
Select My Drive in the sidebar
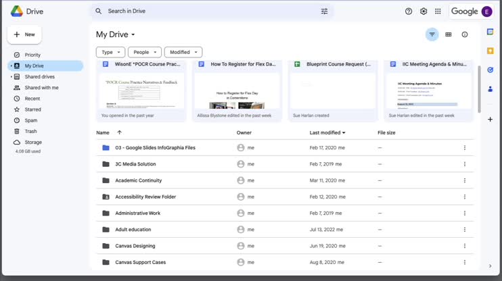point(45,66)
